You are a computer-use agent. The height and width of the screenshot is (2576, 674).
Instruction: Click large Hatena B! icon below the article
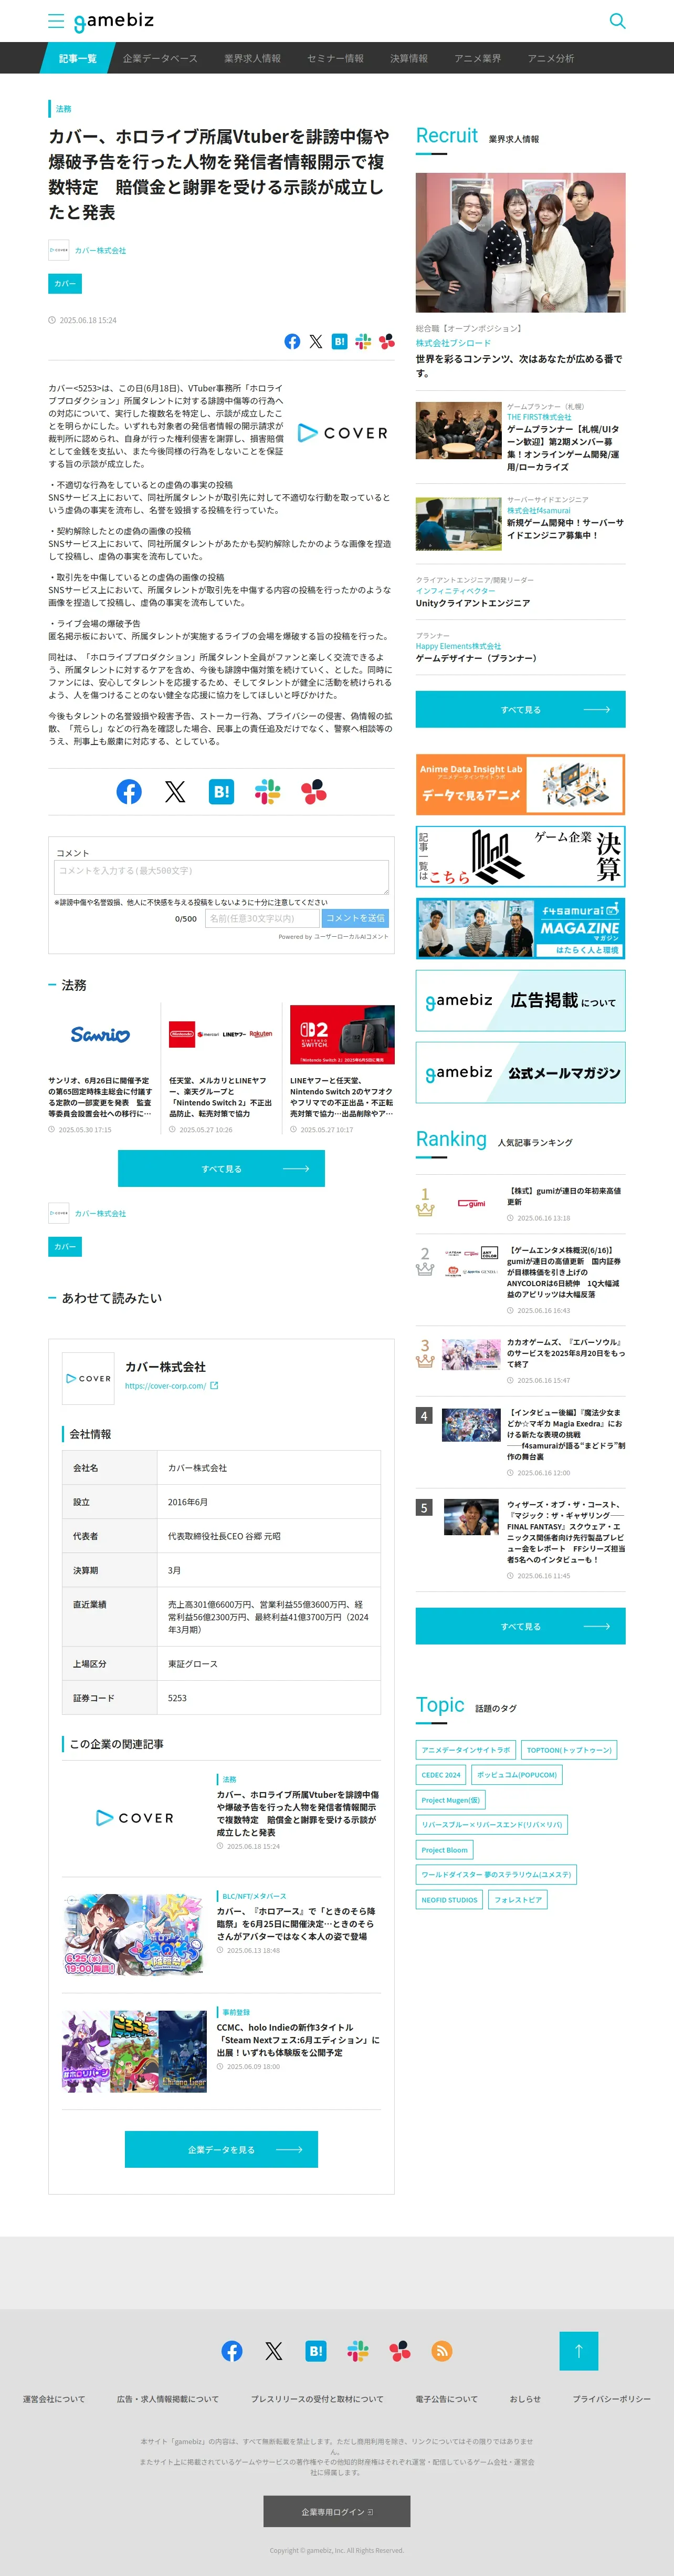[222, 792]
